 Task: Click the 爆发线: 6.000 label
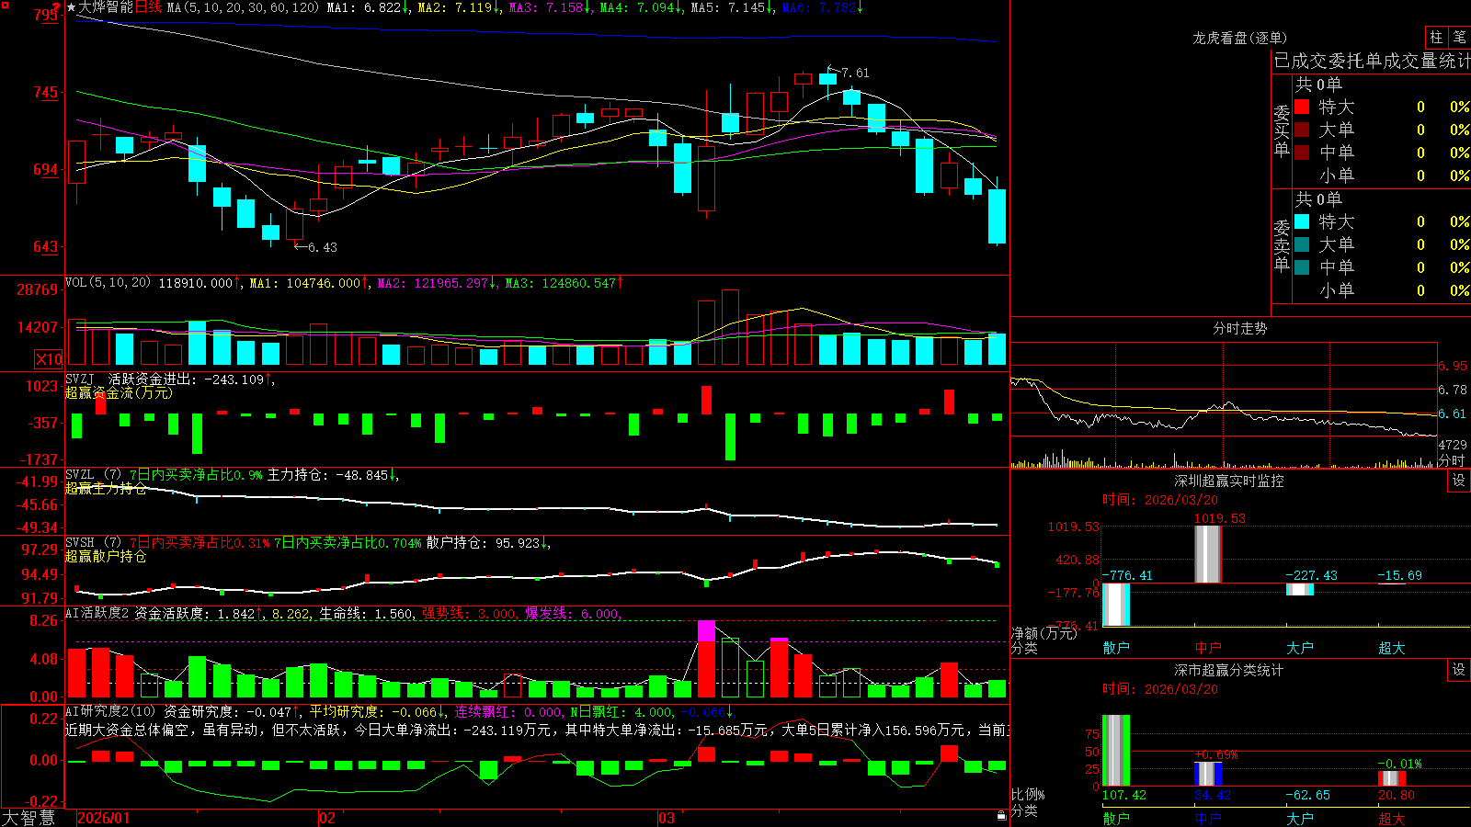(x=573, y=613)
